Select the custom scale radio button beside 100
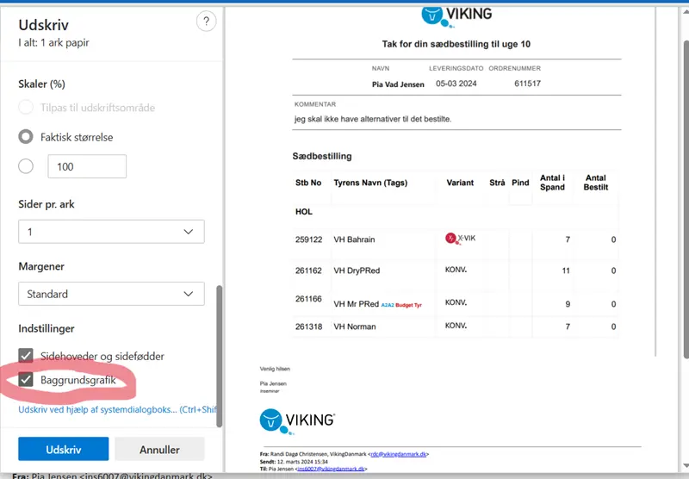This screenshot has width=689, height=479. tap(26, 166)
